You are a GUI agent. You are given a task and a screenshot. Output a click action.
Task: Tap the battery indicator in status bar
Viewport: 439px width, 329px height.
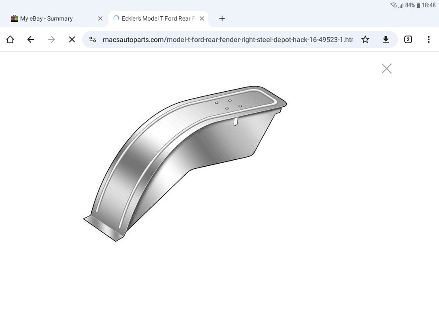click(418, 5)
